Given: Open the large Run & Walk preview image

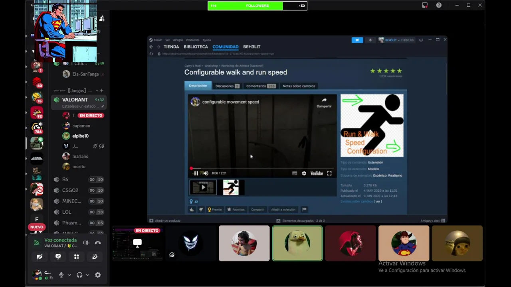Looking at the screenshot, I should click(372, 126).
